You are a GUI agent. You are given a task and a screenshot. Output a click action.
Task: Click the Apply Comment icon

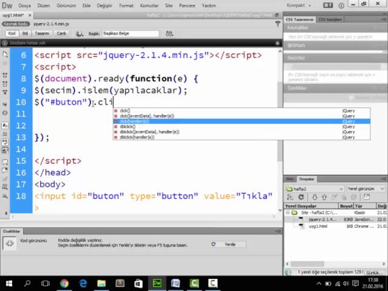(x=5, y=162)
